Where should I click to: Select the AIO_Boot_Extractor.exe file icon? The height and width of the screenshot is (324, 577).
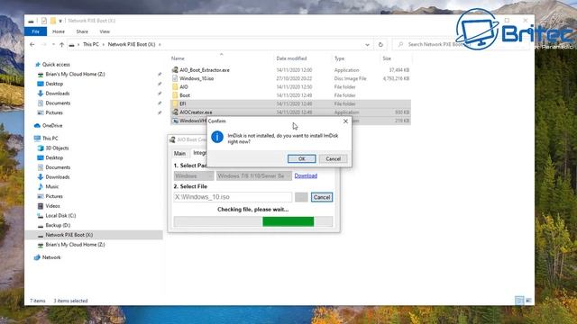click(x=175, y=70)
